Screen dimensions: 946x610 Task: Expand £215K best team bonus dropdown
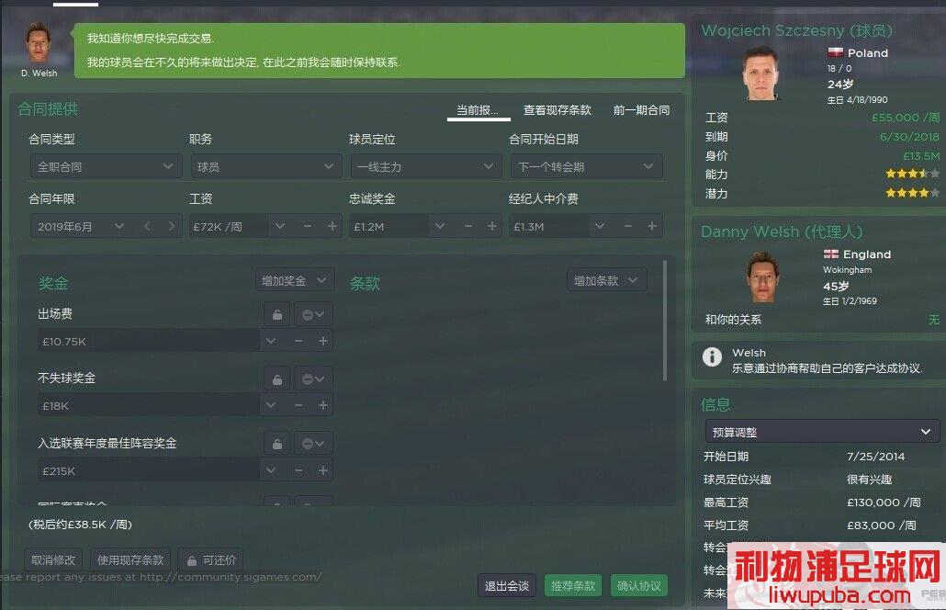(x=271, y=470)
